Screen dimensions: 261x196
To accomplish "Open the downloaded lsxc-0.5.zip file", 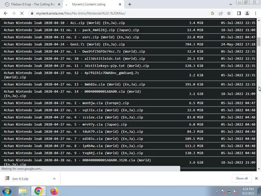I will 20,179.
